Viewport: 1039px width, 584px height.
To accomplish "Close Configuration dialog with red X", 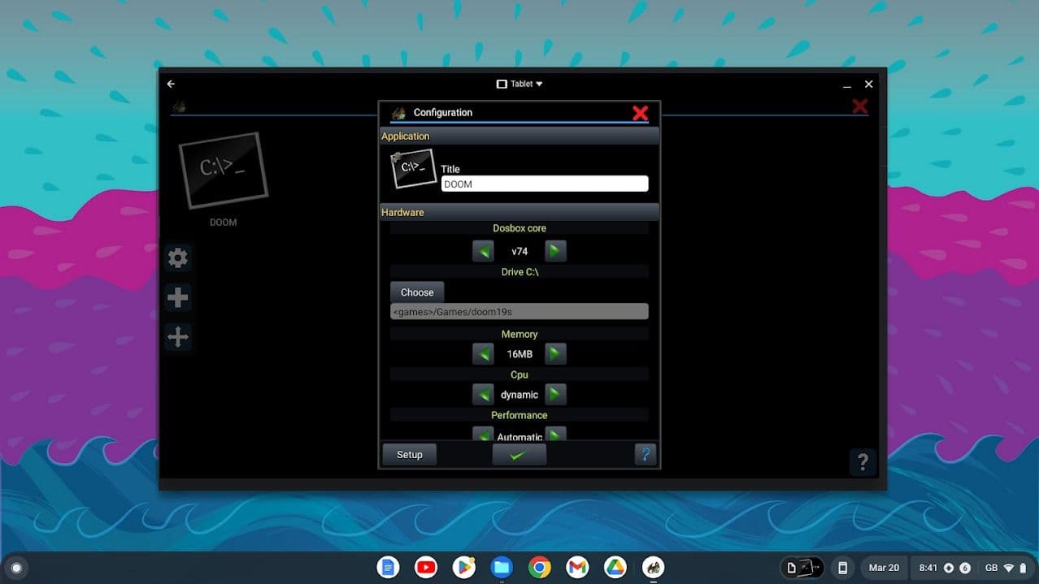I will [x=640, y=113].
